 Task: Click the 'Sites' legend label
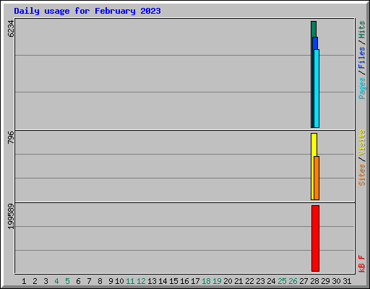(x=361, y=175)
